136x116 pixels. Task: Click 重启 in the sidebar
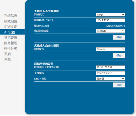(x=7, y=54)
